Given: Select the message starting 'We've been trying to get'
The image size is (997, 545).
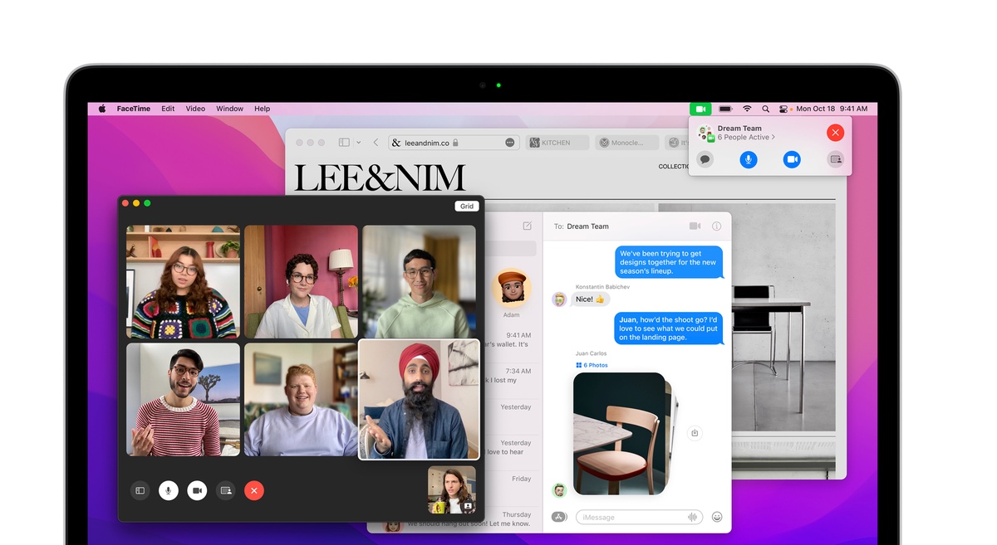Looking at the screenshot, I should point(669,262).
